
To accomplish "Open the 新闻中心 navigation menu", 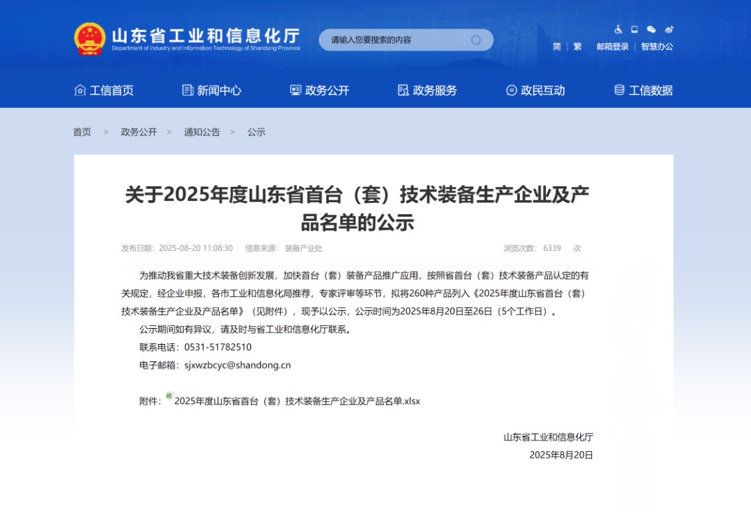I will [x=211, y=90].
